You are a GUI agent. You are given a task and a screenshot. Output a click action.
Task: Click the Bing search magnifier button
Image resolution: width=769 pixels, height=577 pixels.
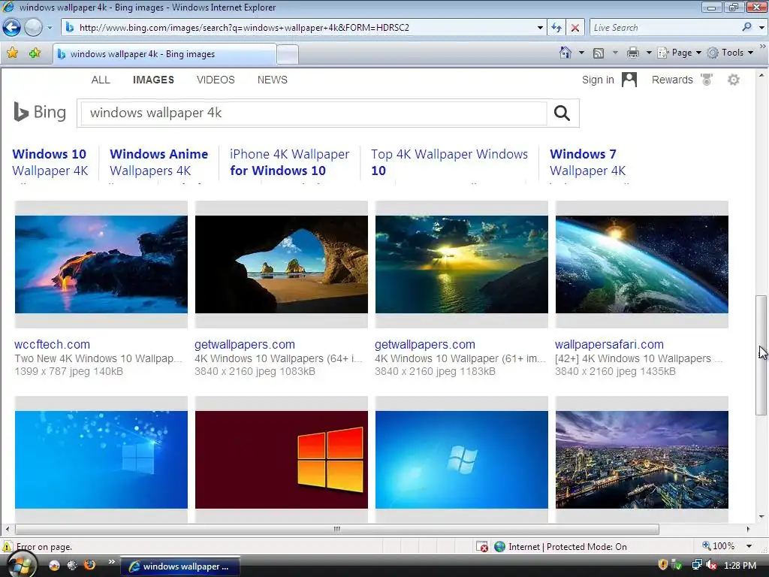562,113
